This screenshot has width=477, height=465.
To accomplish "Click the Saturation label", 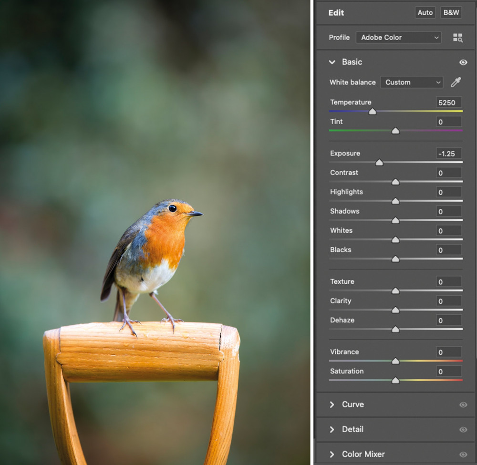I will pos(347,371).
